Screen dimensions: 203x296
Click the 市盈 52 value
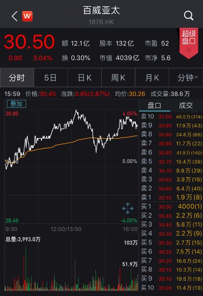[157, 44]
